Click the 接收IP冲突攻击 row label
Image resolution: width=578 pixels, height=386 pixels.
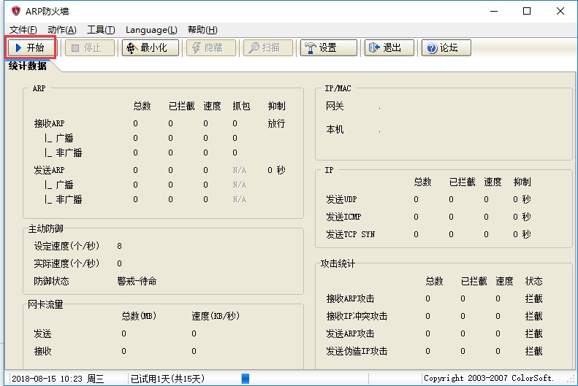[x=357, y=316]
